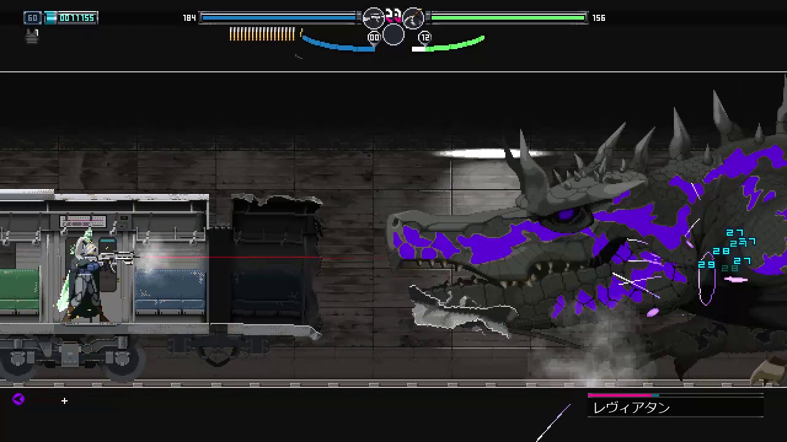Click the 0011155 score counter
This screenshot has width=787, height=442.
[x=77, y=18]
